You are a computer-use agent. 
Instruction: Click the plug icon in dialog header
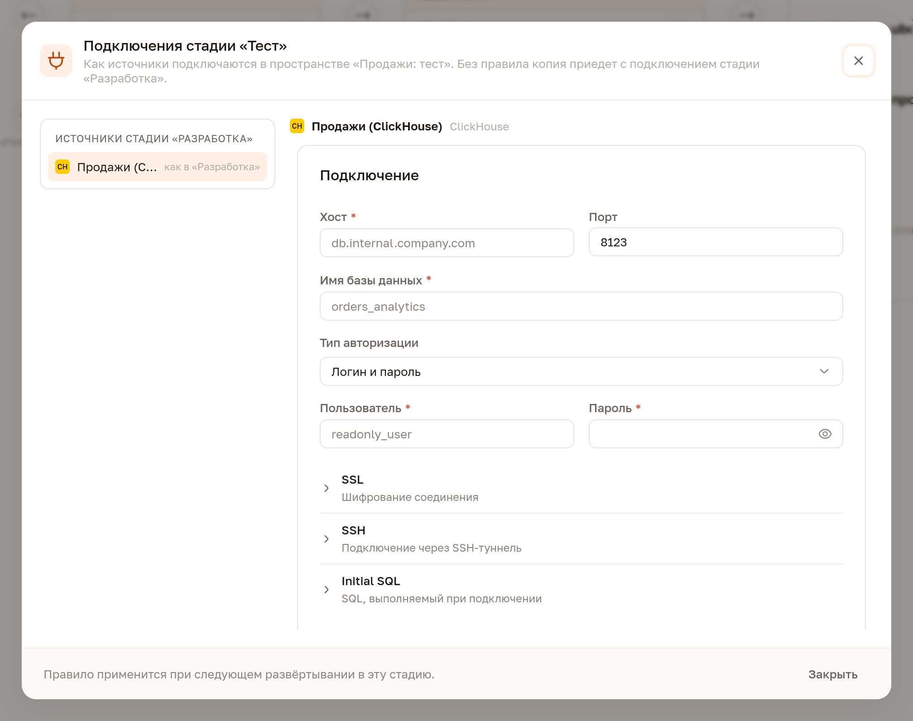click(x=56, y=61)
